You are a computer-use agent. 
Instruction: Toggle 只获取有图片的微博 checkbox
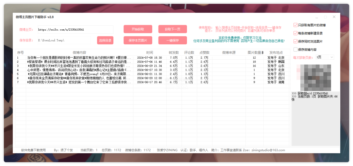pos(295,25)
